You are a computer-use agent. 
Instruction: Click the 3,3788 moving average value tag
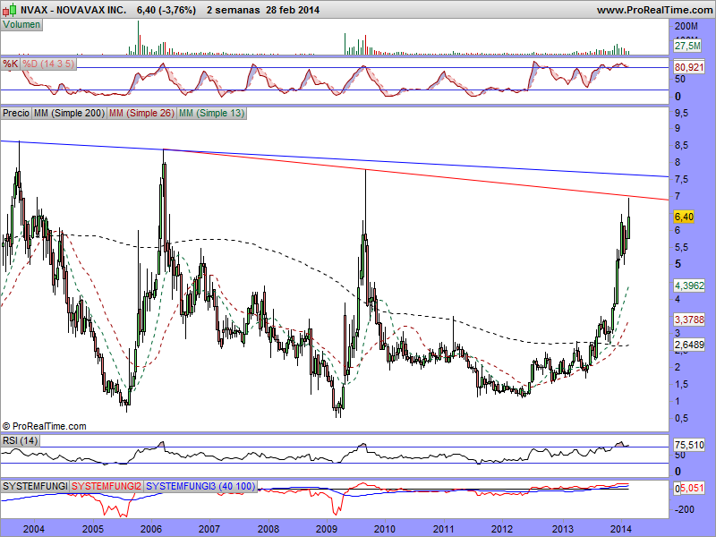(689, 320)
